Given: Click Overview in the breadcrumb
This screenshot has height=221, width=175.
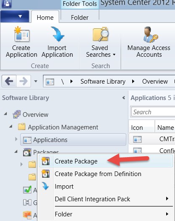Looking at the screenshot, I should (155, 82).
